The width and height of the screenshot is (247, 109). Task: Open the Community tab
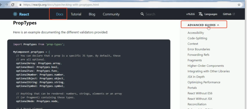click(x=111, y=14)
